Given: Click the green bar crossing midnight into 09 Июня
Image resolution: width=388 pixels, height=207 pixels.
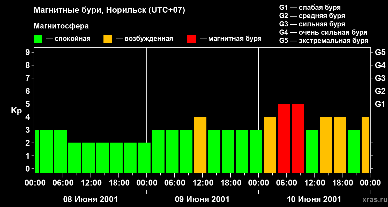Looking at the screenshot, I should [x=144, y=158].
